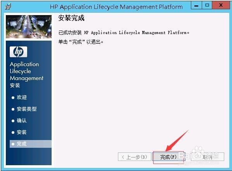Click the city night banner image

point(29,27)
